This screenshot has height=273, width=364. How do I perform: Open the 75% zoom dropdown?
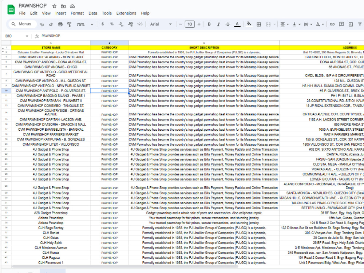84,24
